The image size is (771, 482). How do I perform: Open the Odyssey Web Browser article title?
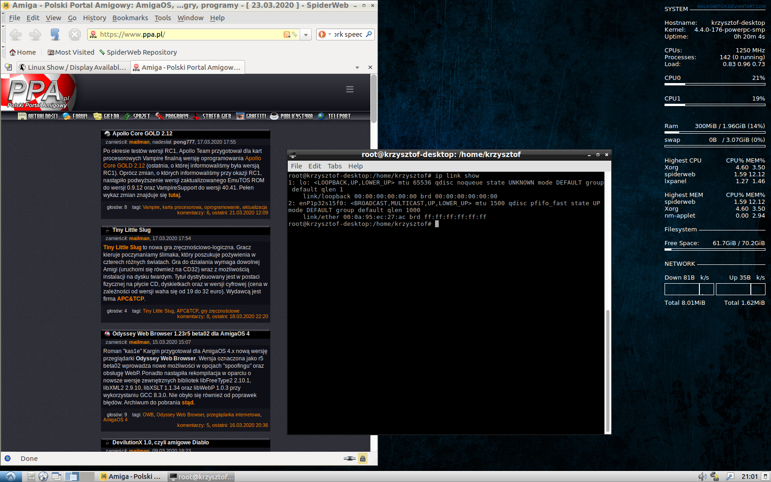click(181, 334)
